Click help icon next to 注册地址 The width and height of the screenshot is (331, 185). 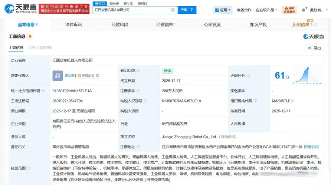[138, 147]
